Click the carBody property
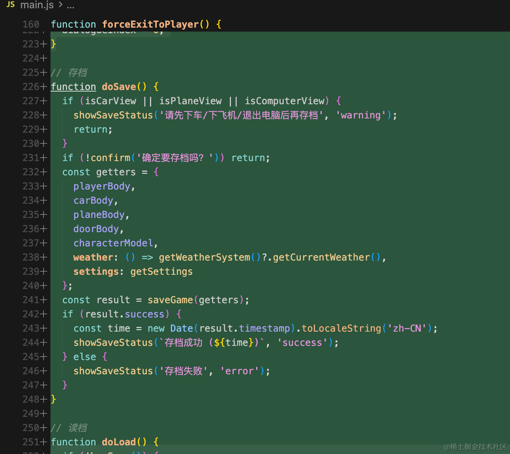Viewport: 510px width, 454px height. pyautogui.click(x=94, y=200)
